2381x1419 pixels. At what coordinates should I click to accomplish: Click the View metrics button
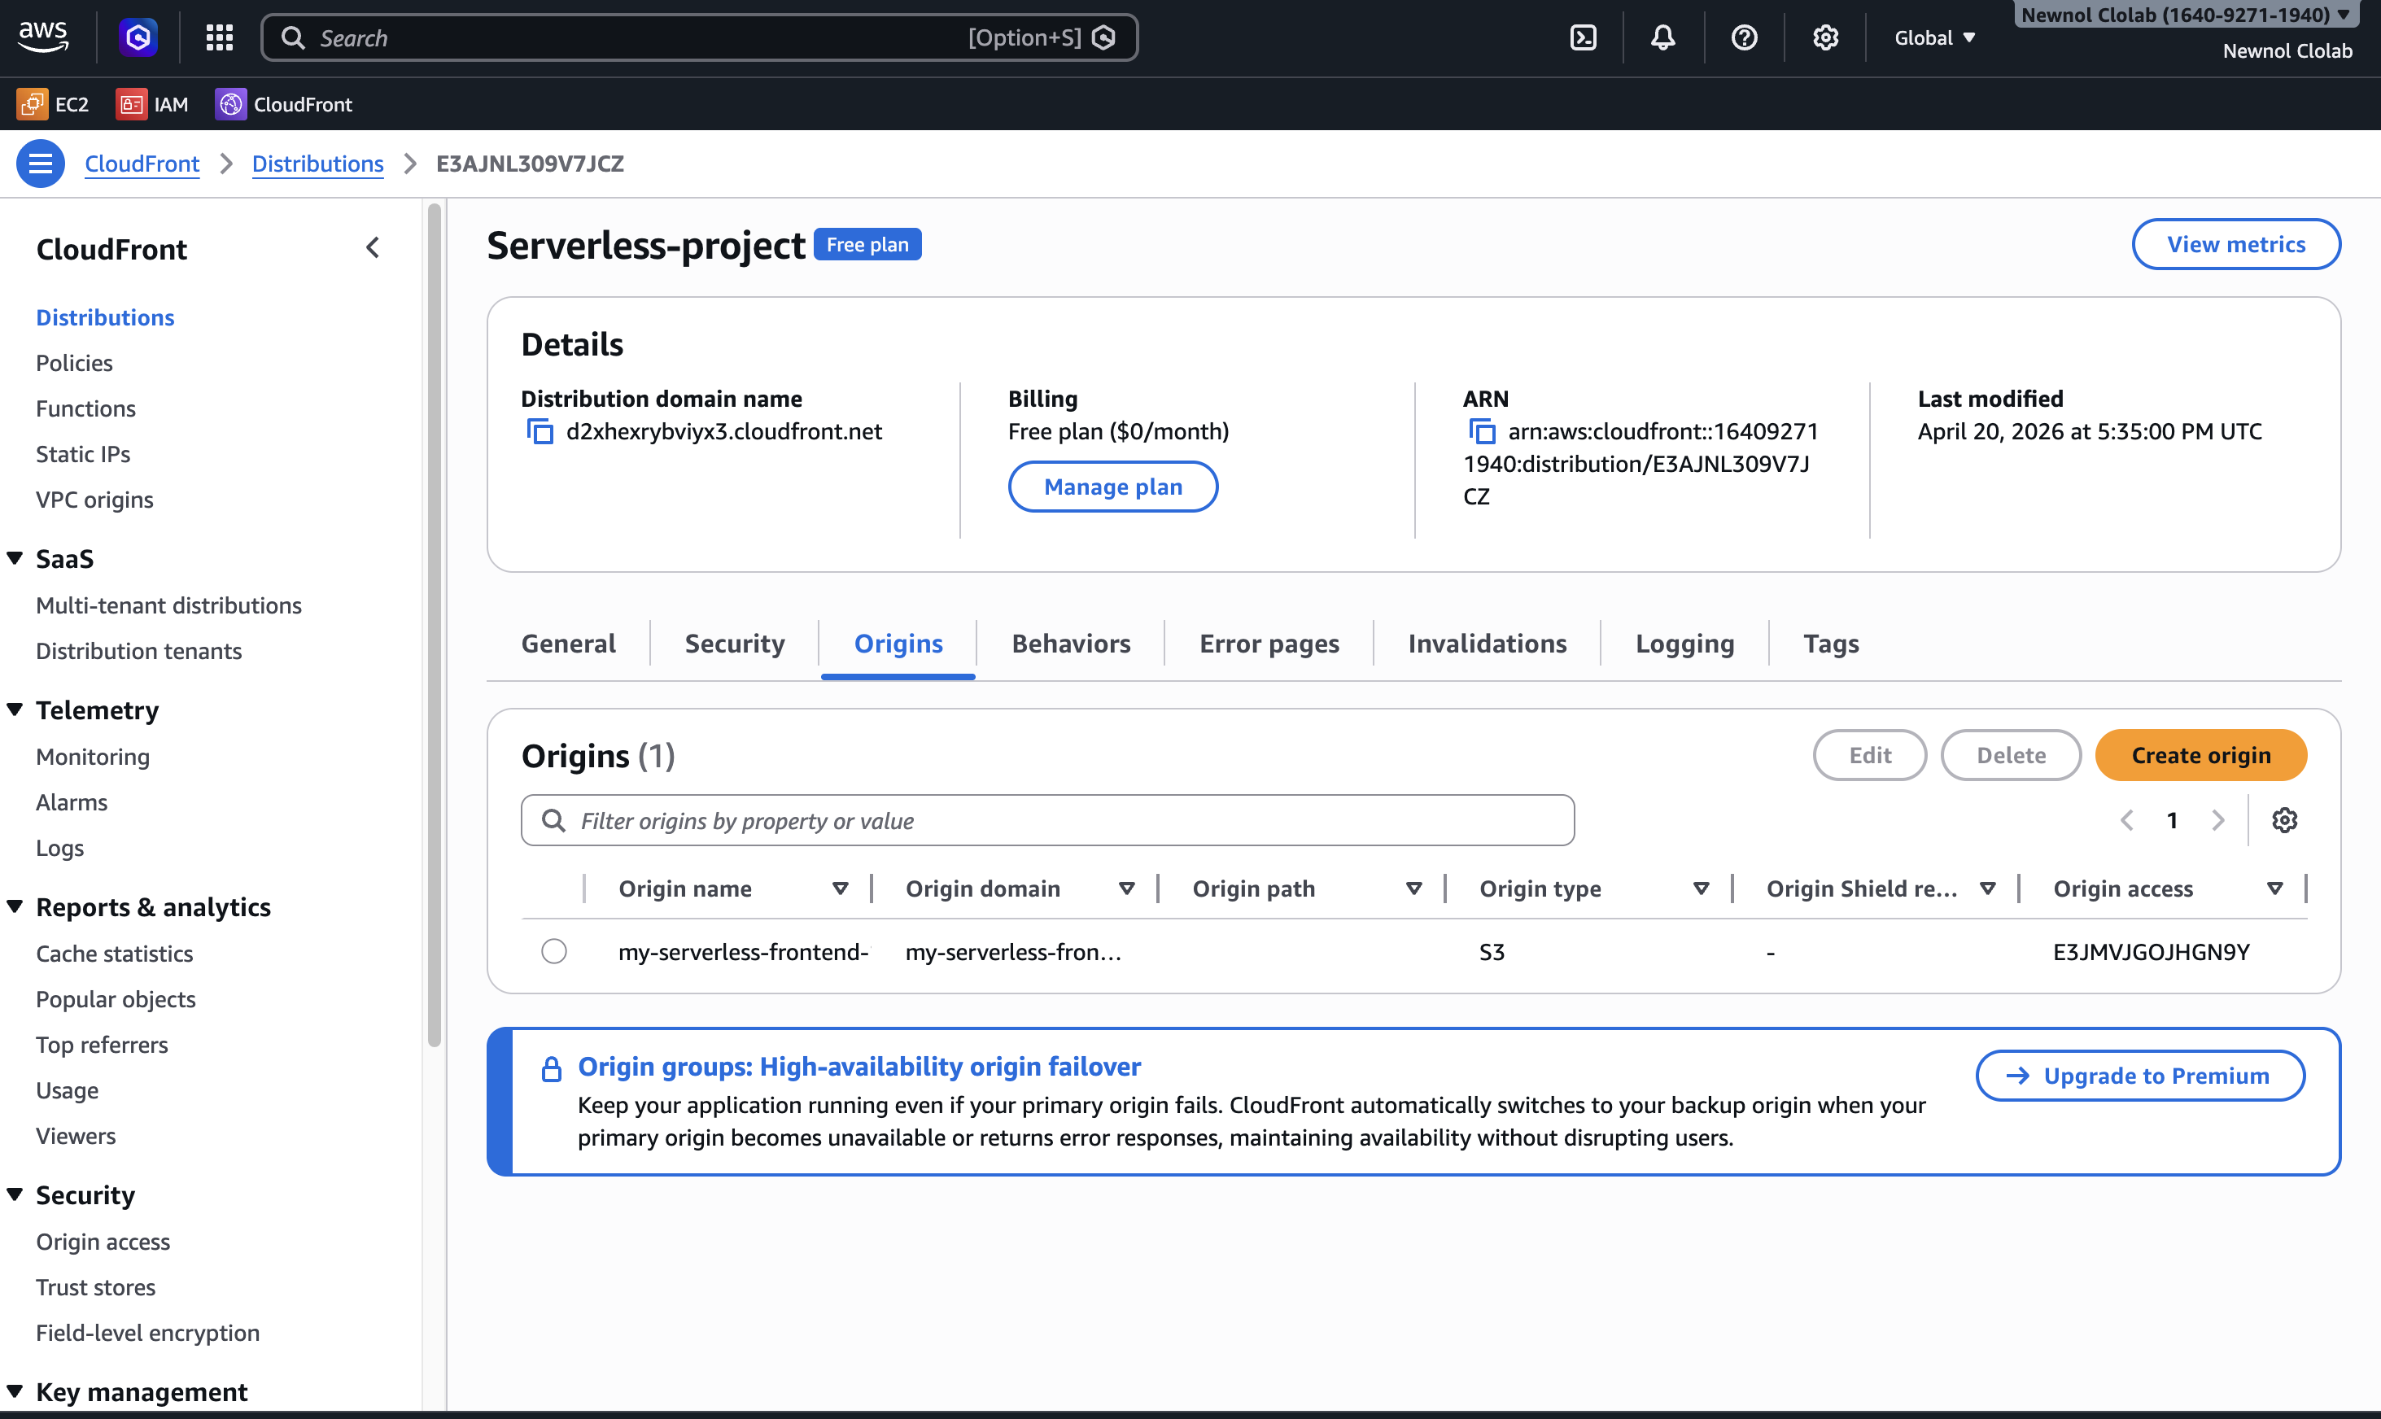click(2235, 244)
